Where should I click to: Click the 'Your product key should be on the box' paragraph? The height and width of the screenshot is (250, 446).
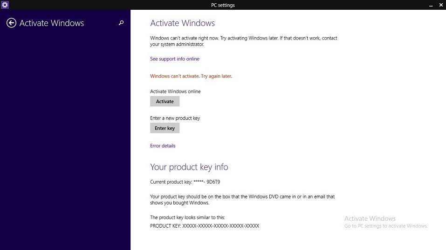coord(242,199)
